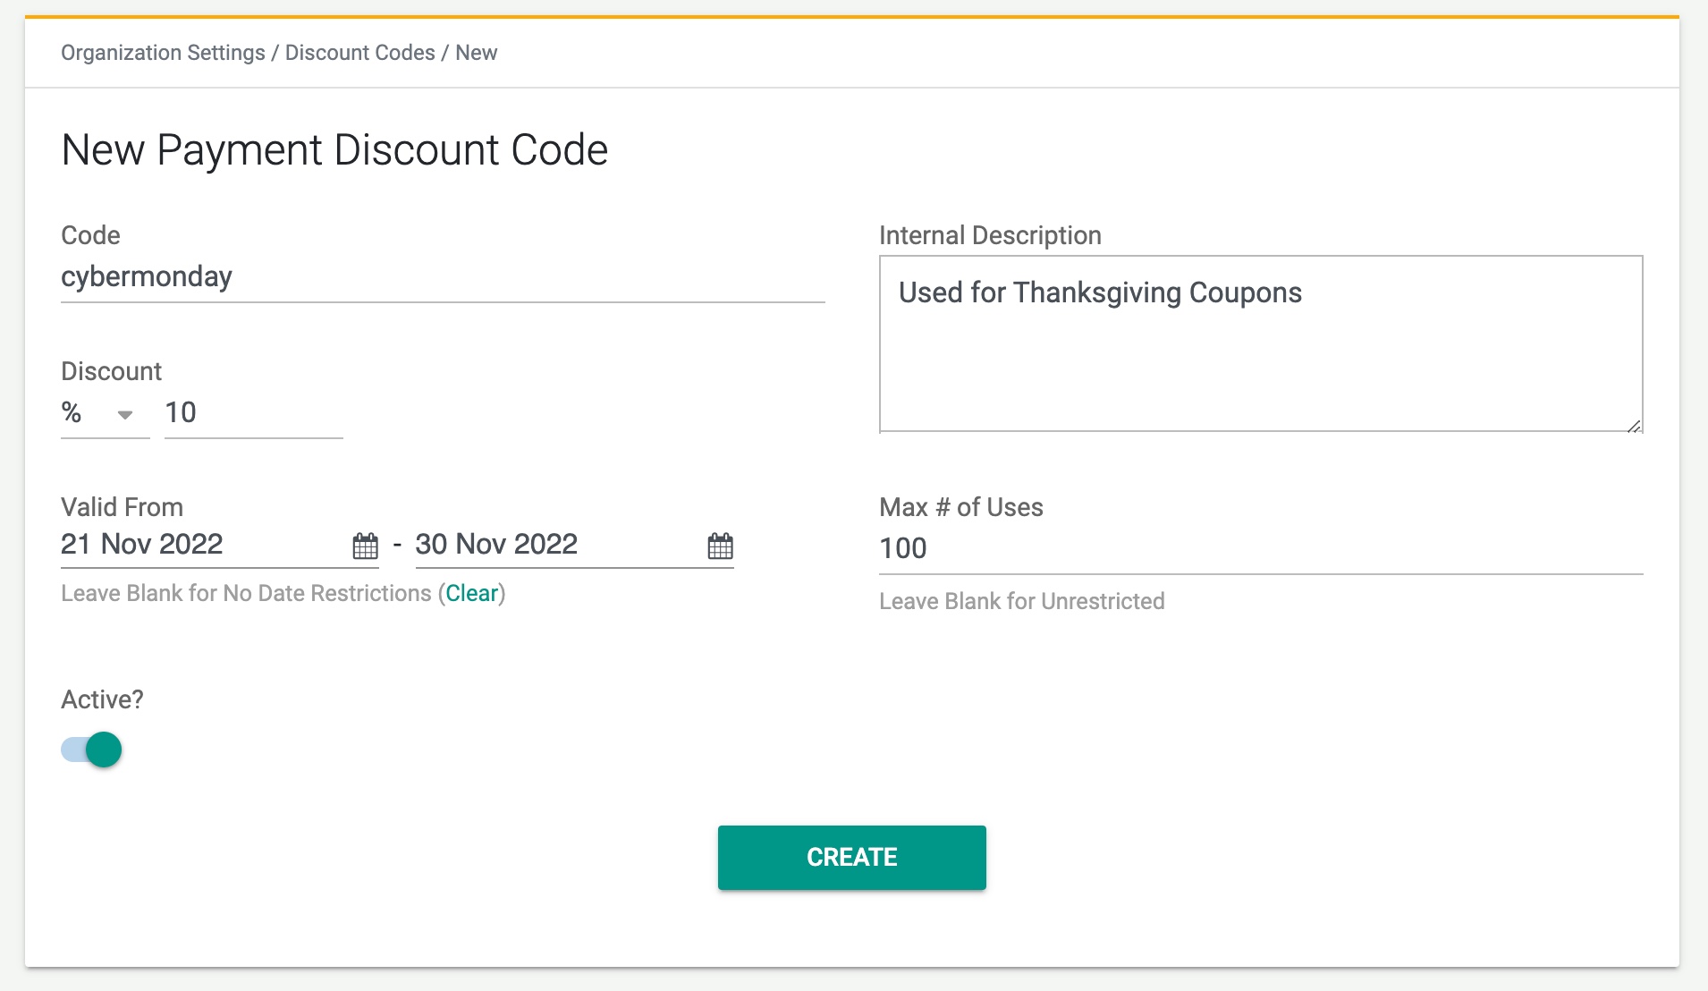Click the percent symbol selector
This screenshot has width=1708, height=991.
pos(72,413)
